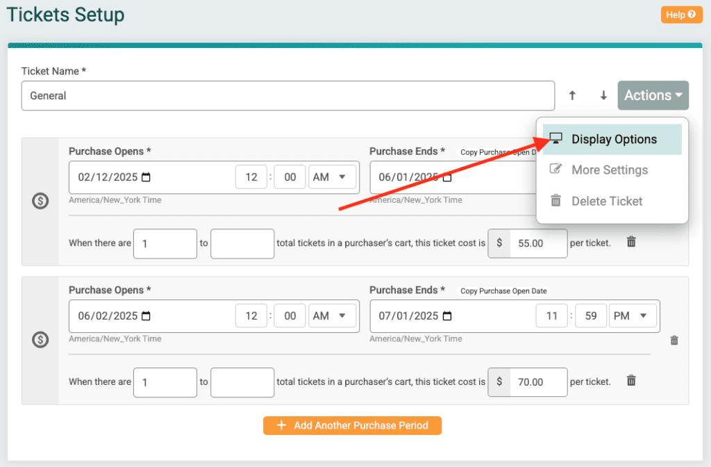Edit maximum quantity in 55.00 tier

coord(242,244)
